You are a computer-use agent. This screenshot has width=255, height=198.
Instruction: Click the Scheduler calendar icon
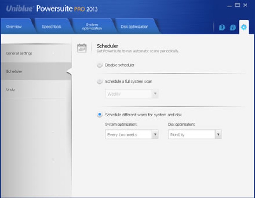point(82,48)
